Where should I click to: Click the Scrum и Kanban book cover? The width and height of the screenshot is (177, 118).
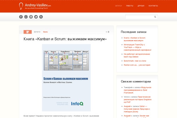(66, 78)
